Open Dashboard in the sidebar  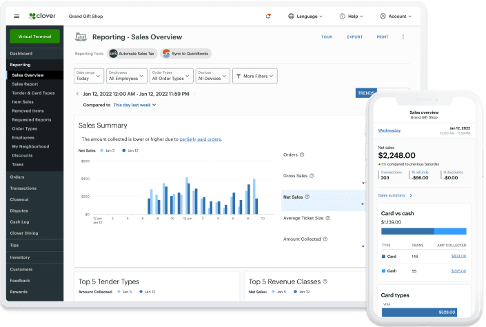point(34,53)
